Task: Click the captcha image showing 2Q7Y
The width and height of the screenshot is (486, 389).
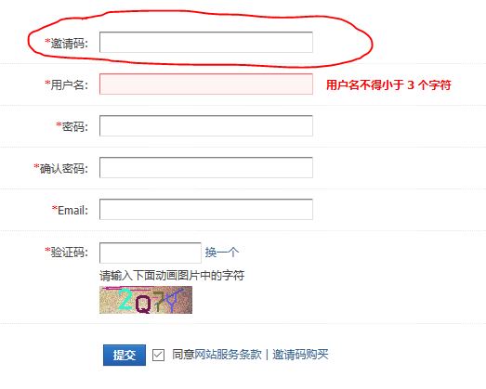Action: (x=146, y=300)
